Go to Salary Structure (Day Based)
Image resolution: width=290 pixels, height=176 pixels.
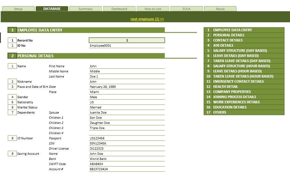(x=240, y=51)
